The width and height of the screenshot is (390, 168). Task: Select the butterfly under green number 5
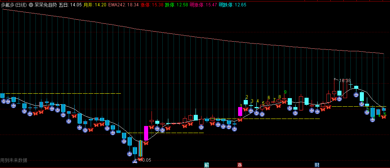point(384,117)
